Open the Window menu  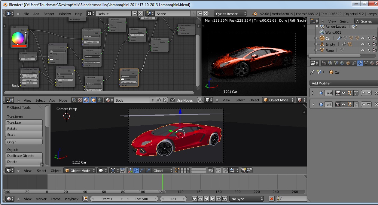(65, 14)
